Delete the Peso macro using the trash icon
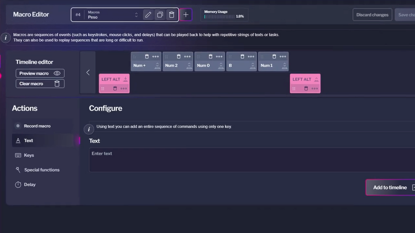Image resolution: width=415 pixels, height=233 pixels. [172, 15]
